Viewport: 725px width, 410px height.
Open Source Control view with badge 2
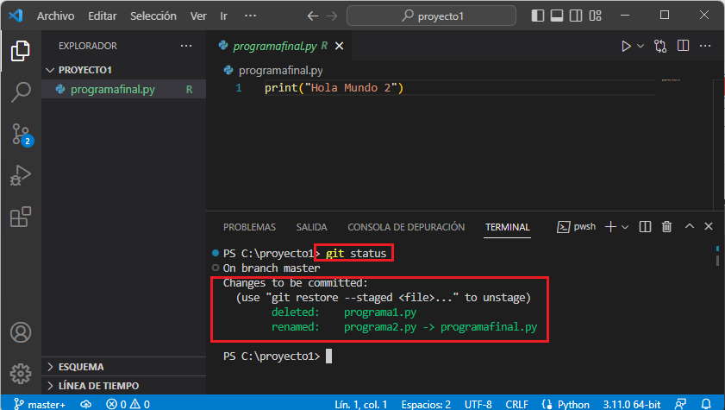click(x=22, y=135)
